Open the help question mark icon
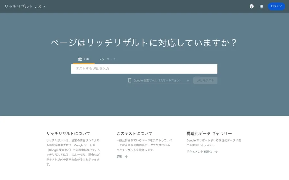Image resolution: width=289 pixels, height=180 pixels. click(x=251, y=6)
